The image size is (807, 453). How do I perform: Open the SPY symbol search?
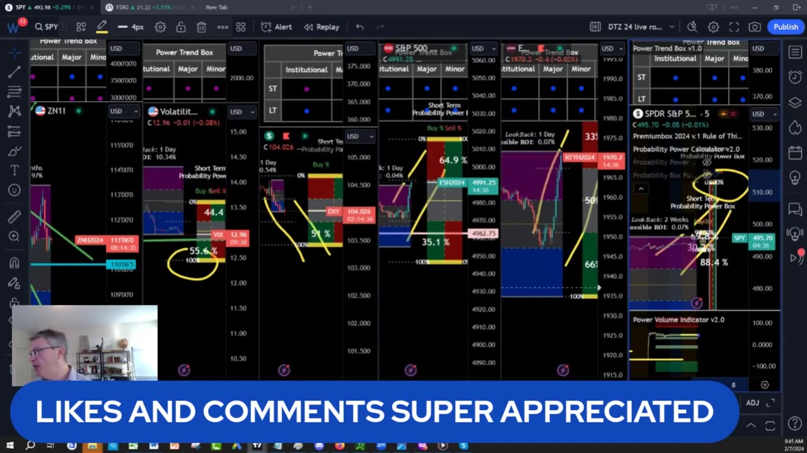click(47, 27)
